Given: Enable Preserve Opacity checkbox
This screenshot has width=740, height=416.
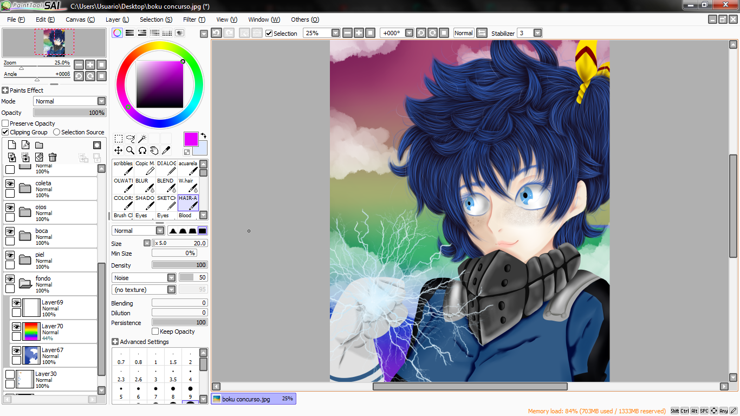Looking at the screenshot, I should click(x=5, y=123).
